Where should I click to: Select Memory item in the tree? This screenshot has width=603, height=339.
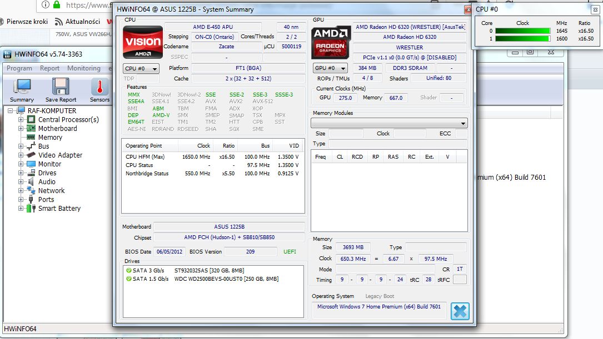[50, 137]
